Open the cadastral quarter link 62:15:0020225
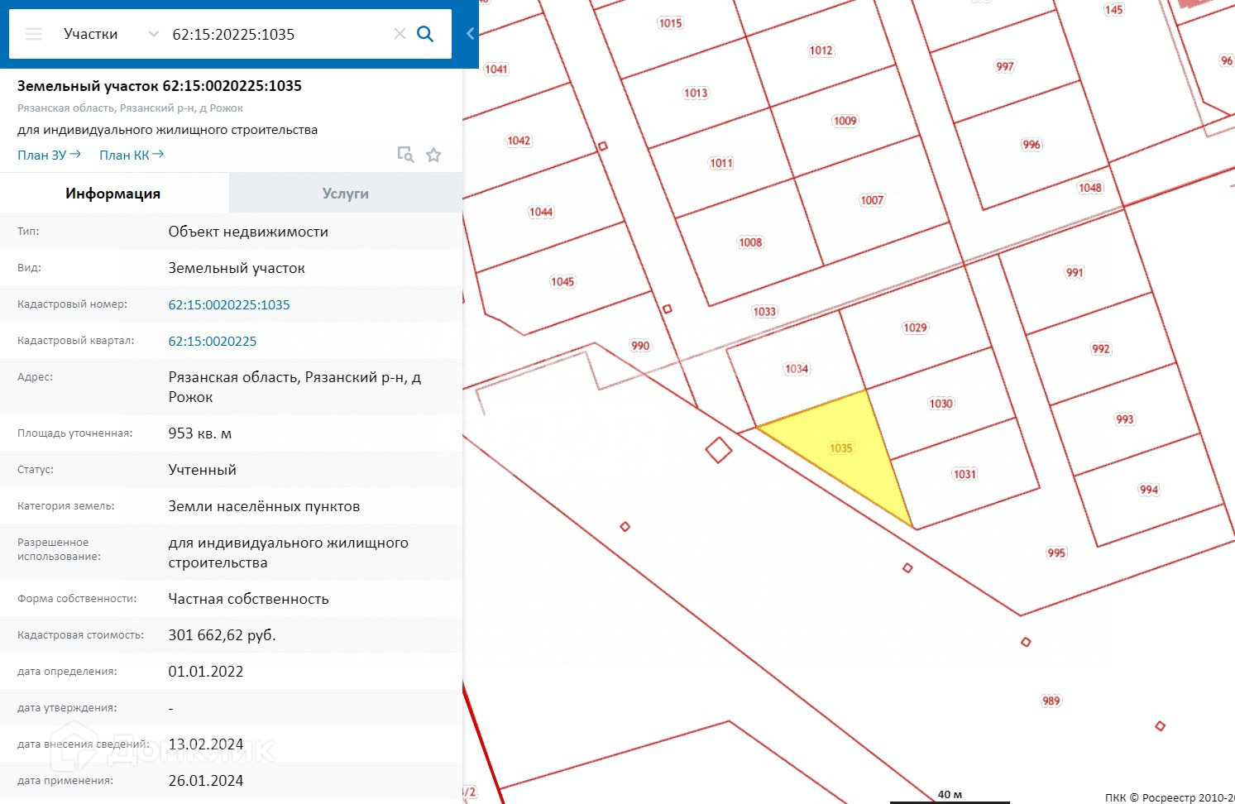 click(213, 341)
